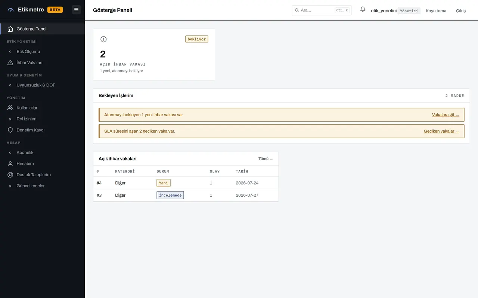Follow the Vakalara git link
The image size is (478, 298).
446,115
